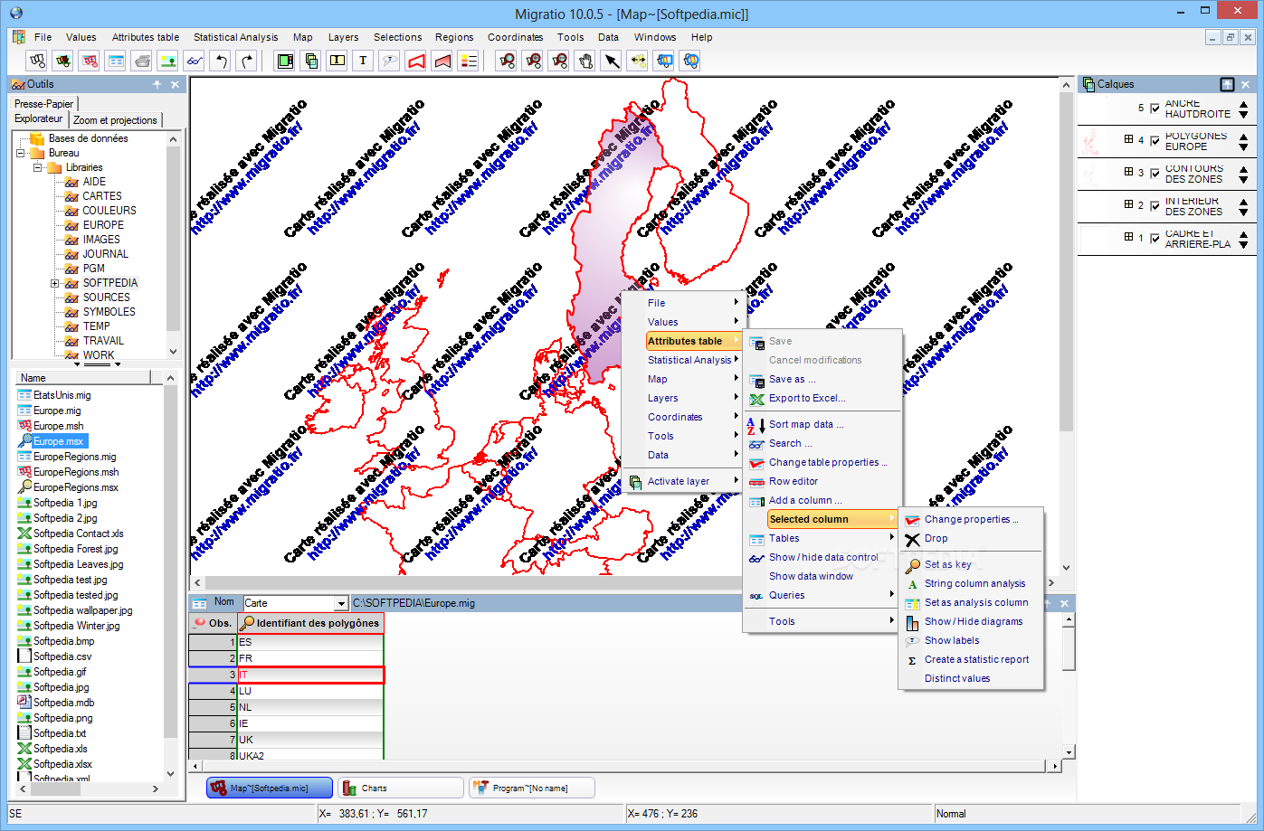Click the landscape image icon in toolbar
This screenshot has width=1264, height=831.
[x=168, y=61]
